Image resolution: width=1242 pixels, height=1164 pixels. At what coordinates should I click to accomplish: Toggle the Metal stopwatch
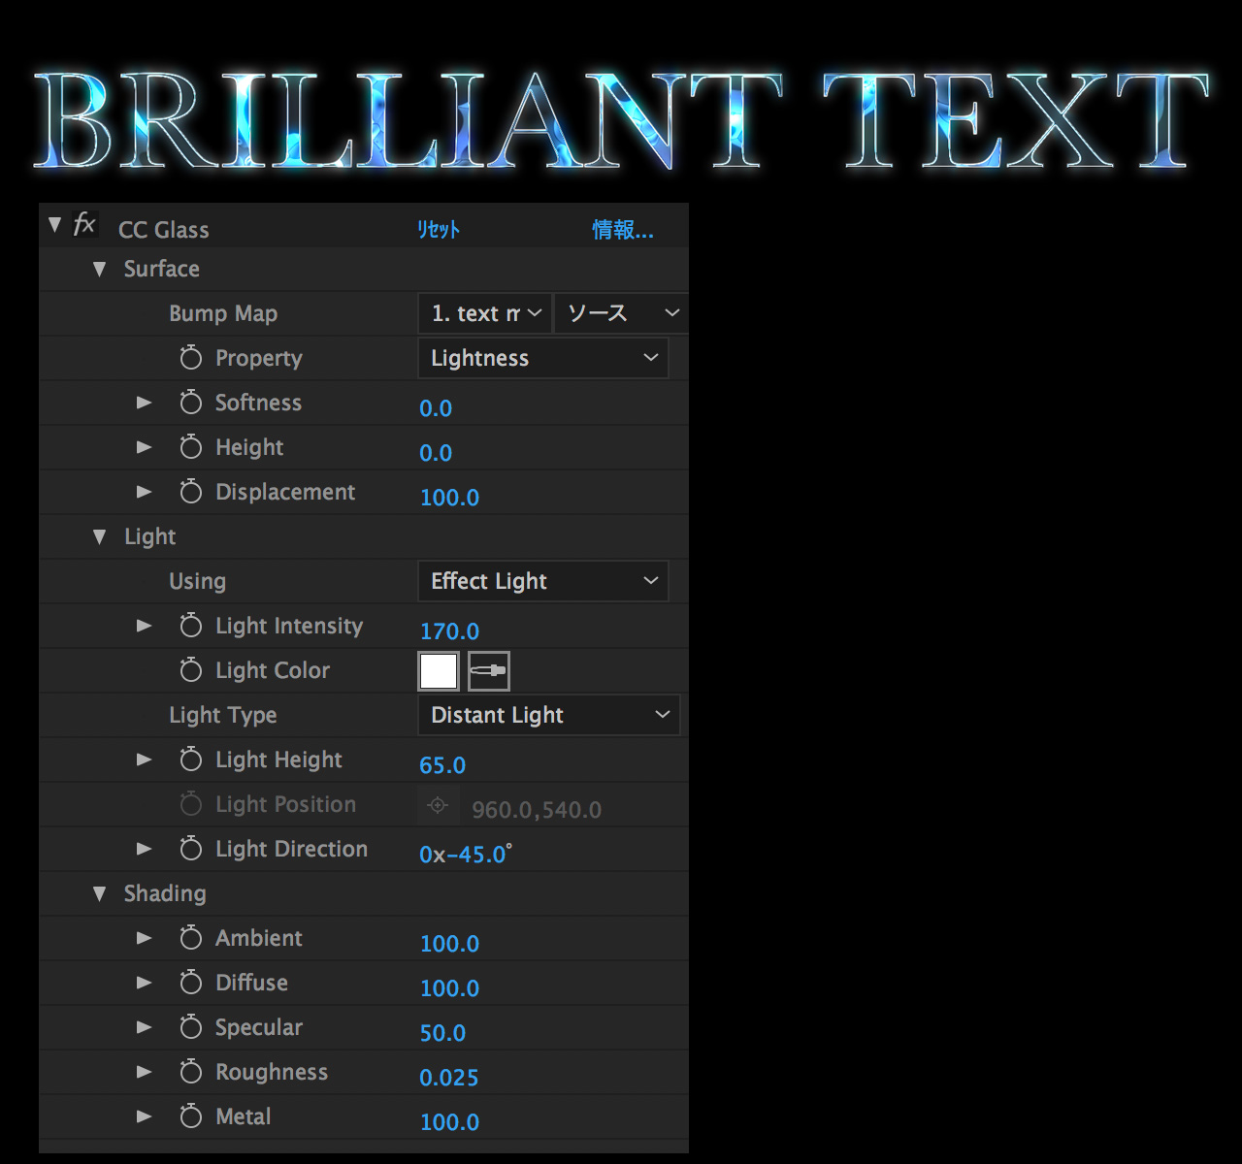191,1116
